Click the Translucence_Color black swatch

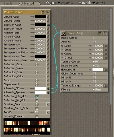40,57
